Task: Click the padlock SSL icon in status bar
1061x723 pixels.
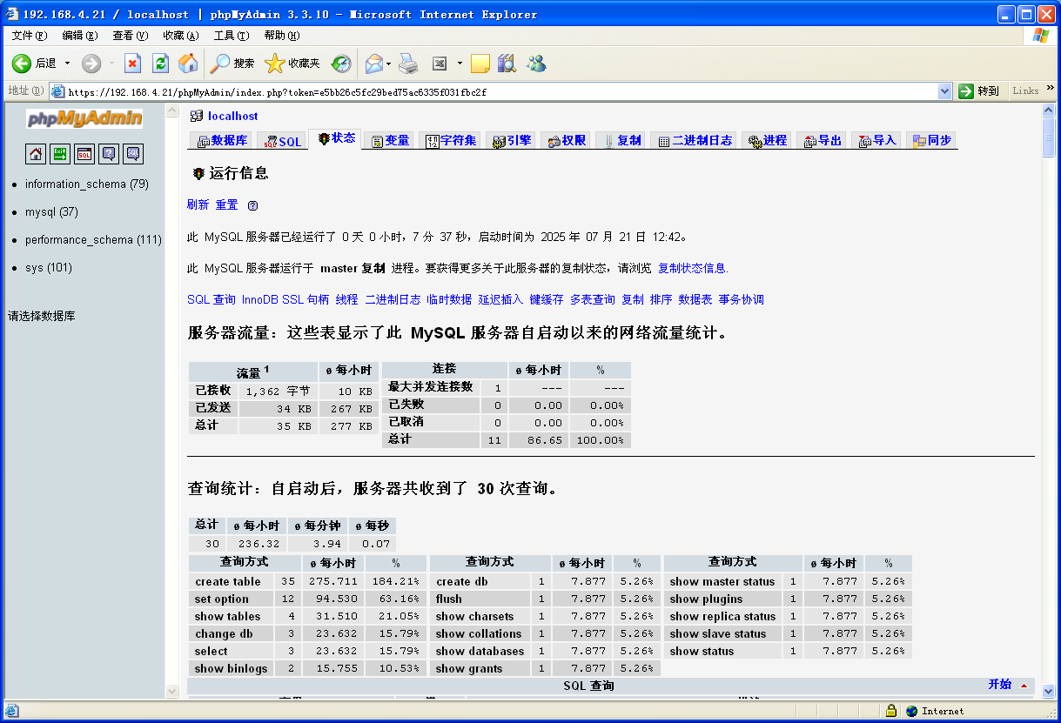Action: (x=890, y=711)
